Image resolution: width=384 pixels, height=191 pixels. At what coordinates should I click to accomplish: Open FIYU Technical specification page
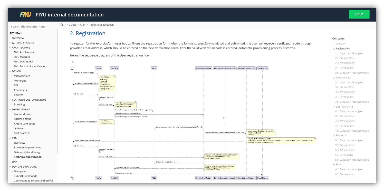pos(30,66)
